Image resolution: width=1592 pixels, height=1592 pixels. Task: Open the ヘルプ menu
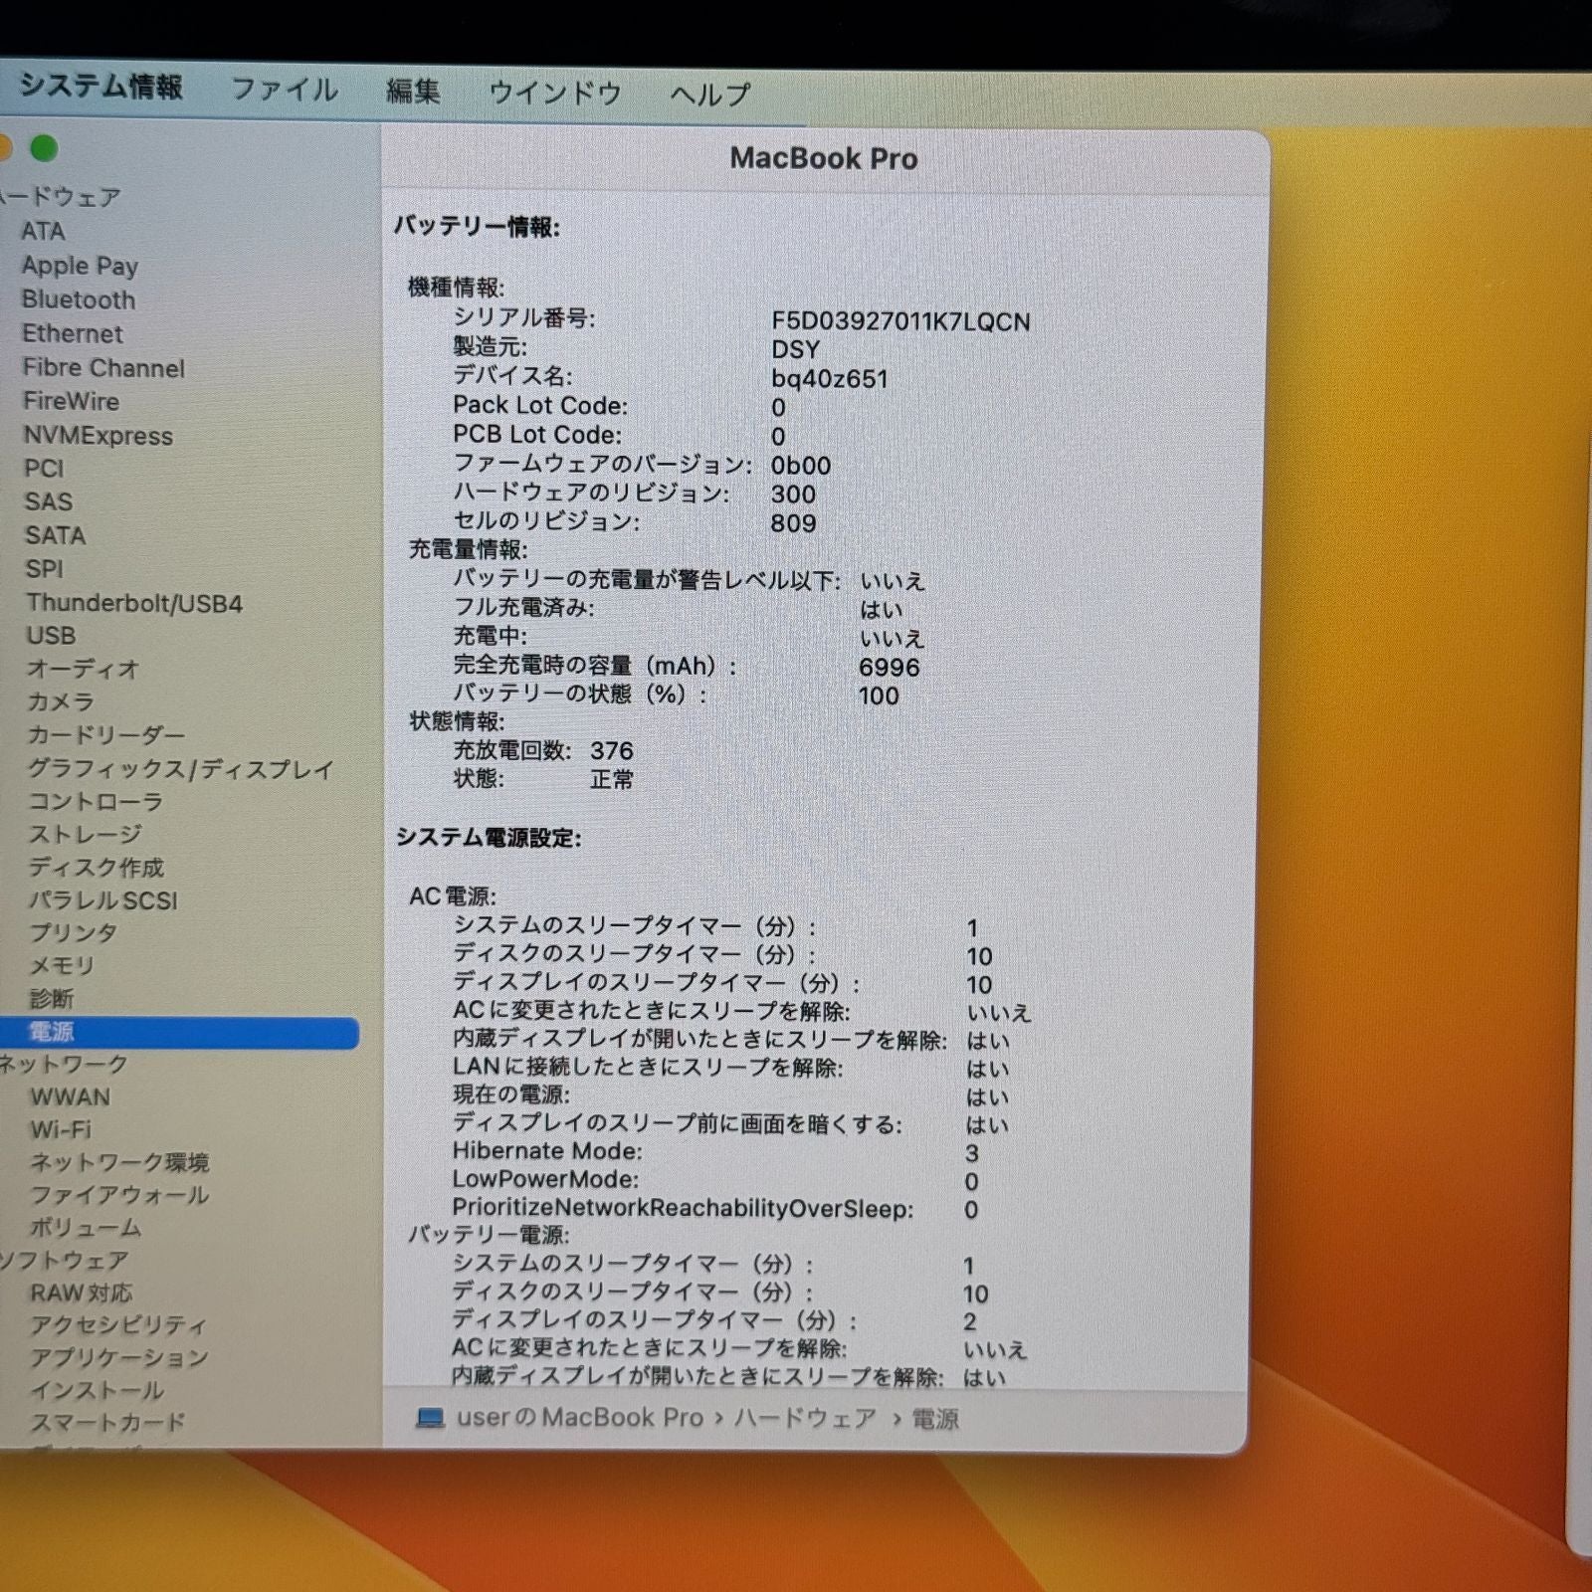pos(709,95)
